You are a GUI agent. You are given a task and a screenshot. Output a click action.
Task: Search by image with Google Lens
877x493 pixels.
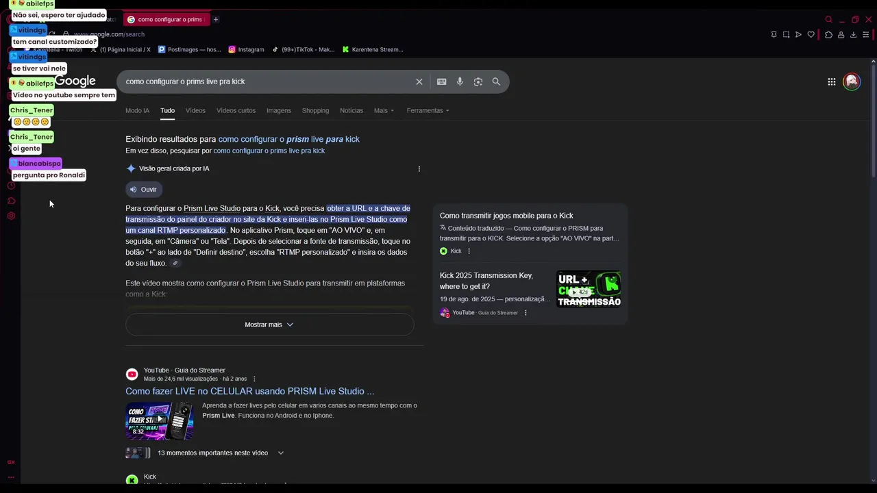point(478,81)
